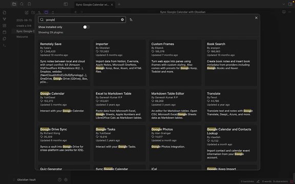Navigate back arrow in note header
Screen dimensions: 295x184
76,12
